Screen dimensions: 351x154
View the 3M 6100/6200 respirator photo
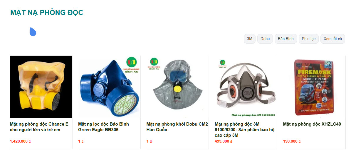tap(246, 87)
